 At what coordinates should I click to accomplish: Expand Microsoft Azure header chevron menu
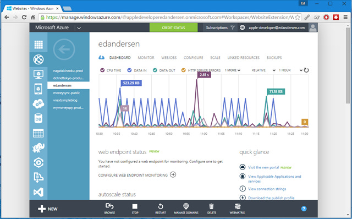(x=79, y=28)
